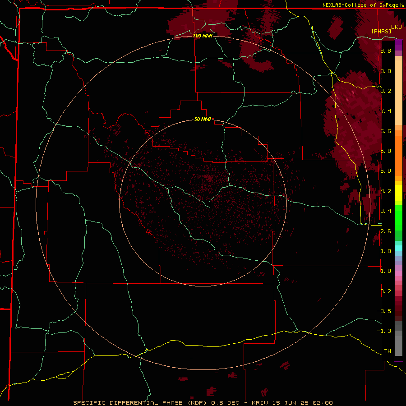
Task: Click the 0.2 value on the color scale
Action: point(386,291)
